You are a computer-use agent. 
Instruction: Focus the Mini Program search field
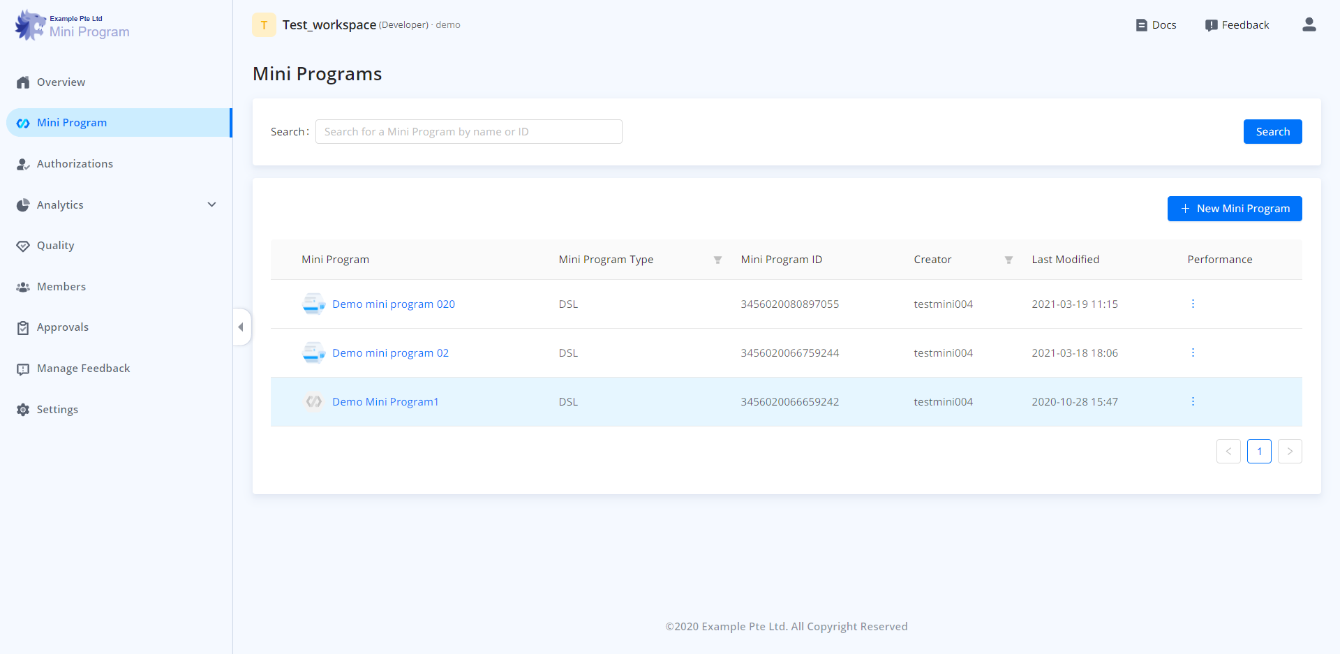tap(468, 132)
